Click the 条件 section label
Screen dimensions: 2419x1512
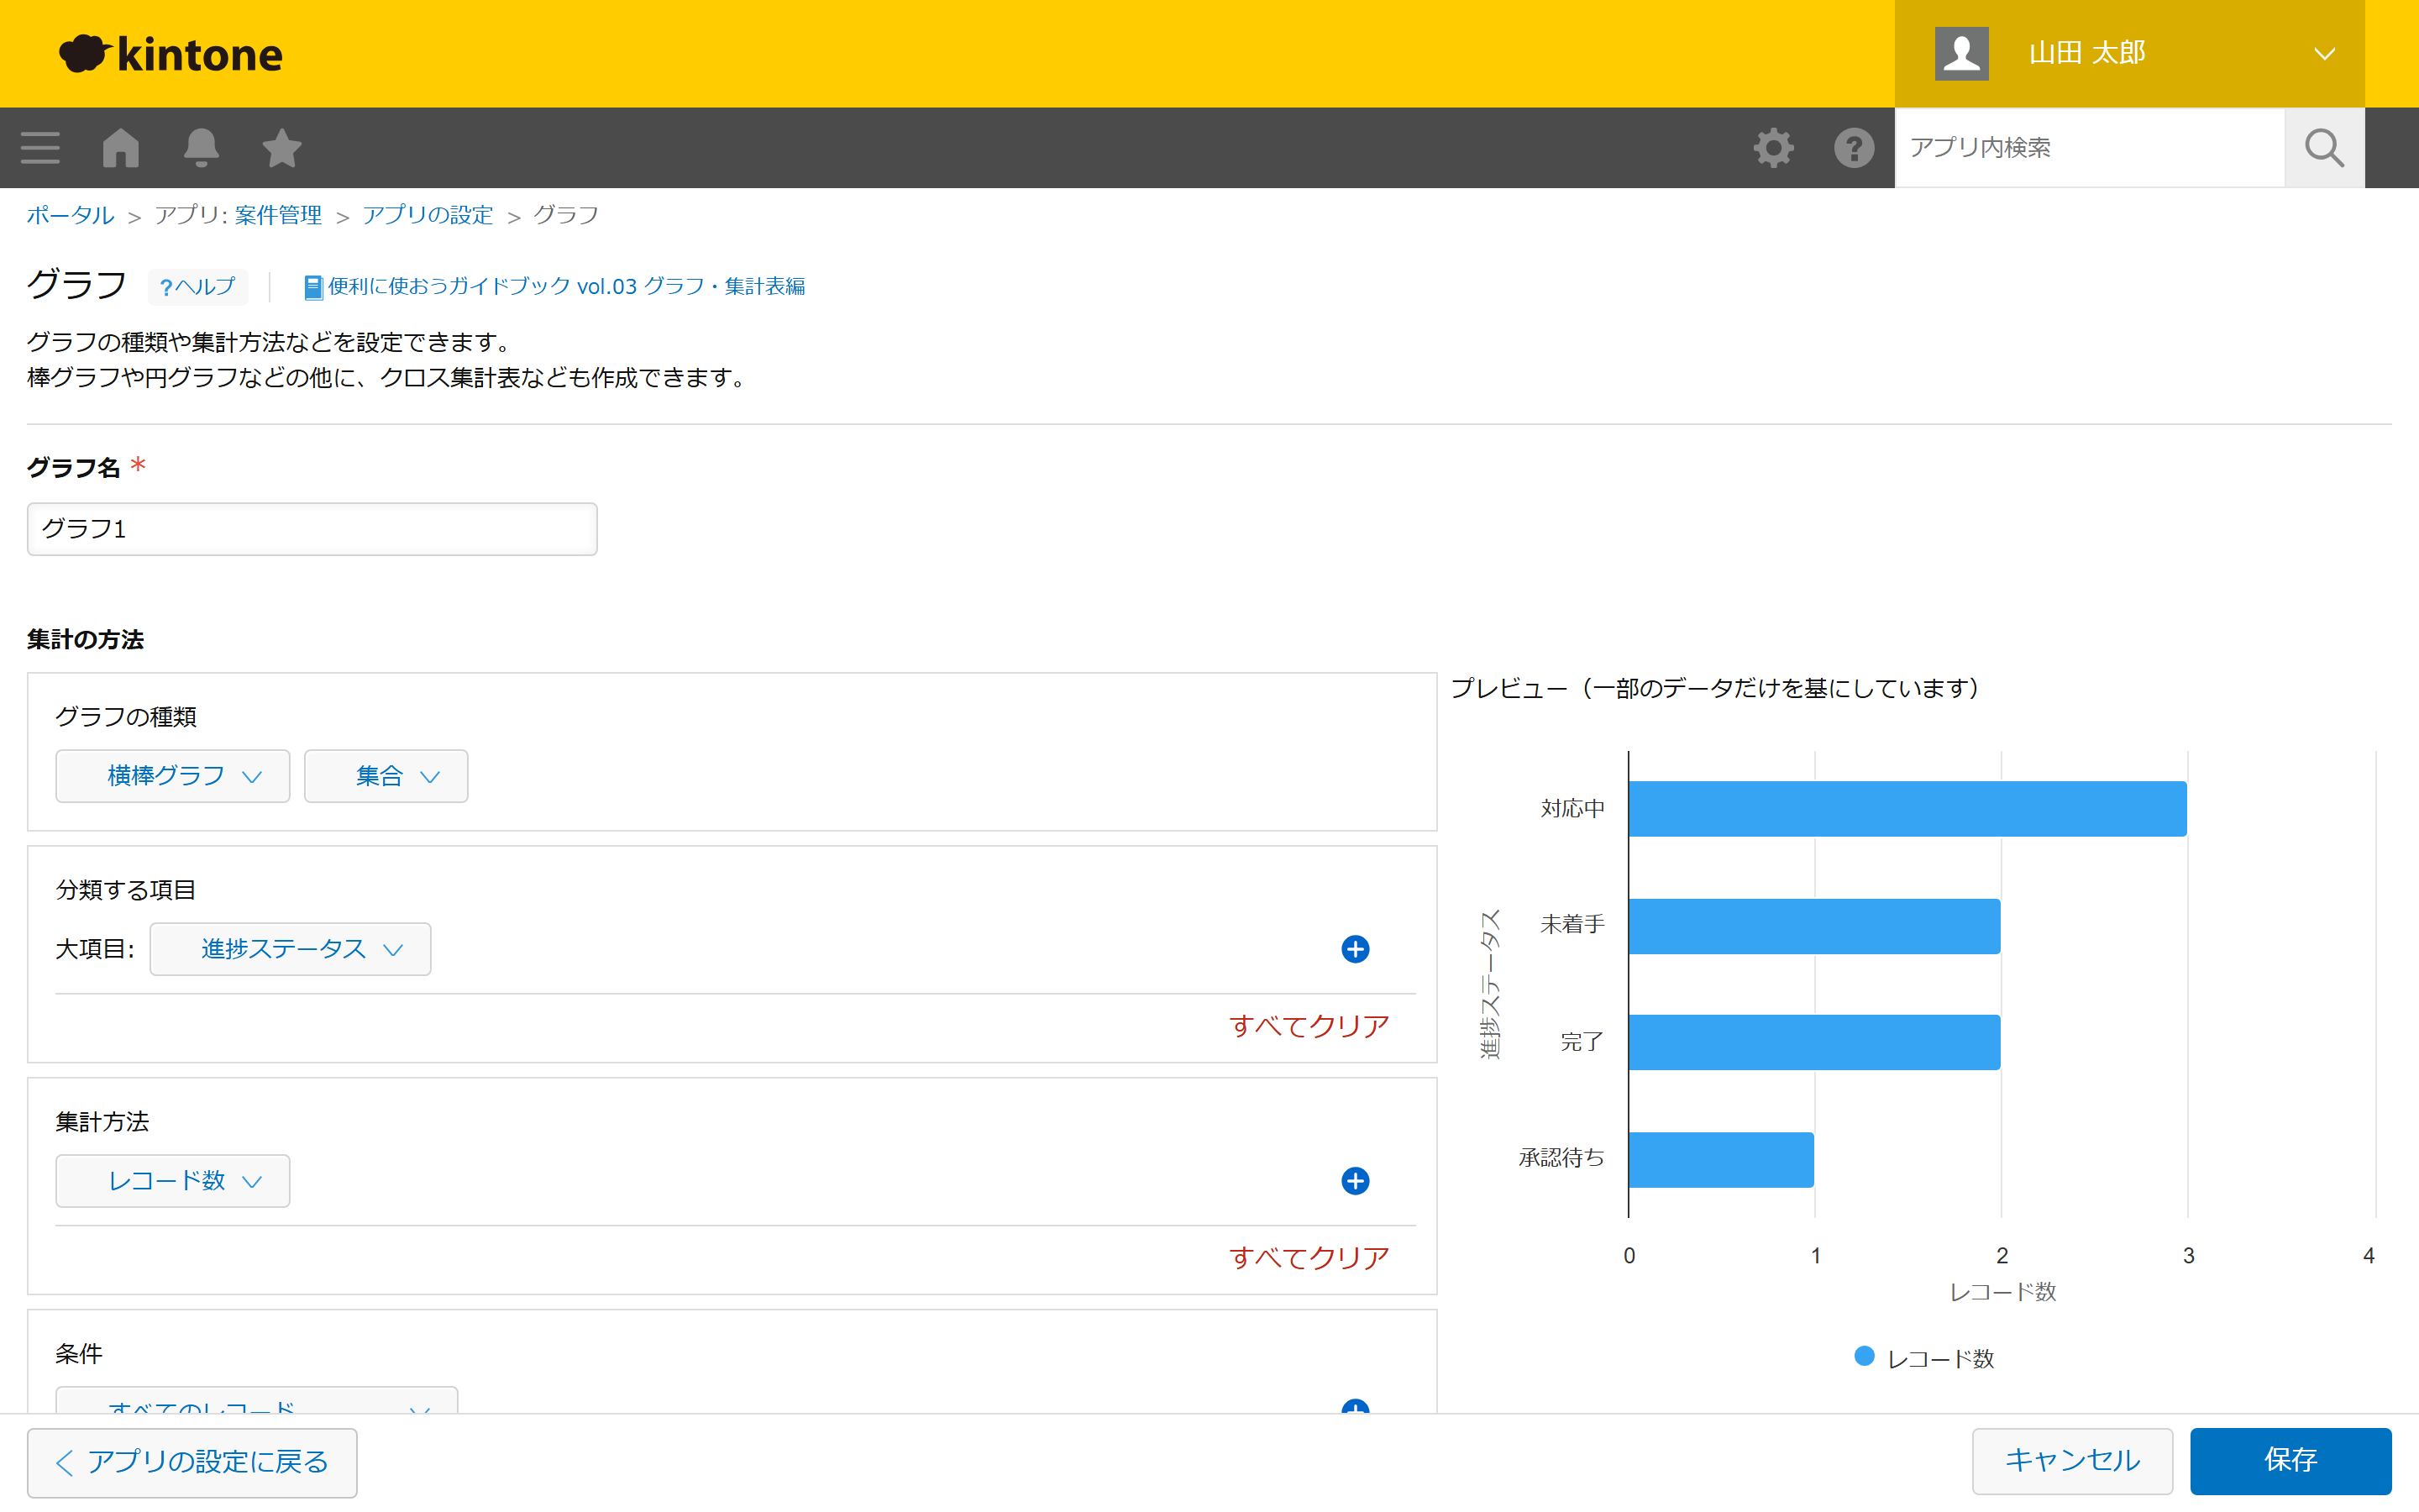pyautogui.click(x=79, y=1354)
